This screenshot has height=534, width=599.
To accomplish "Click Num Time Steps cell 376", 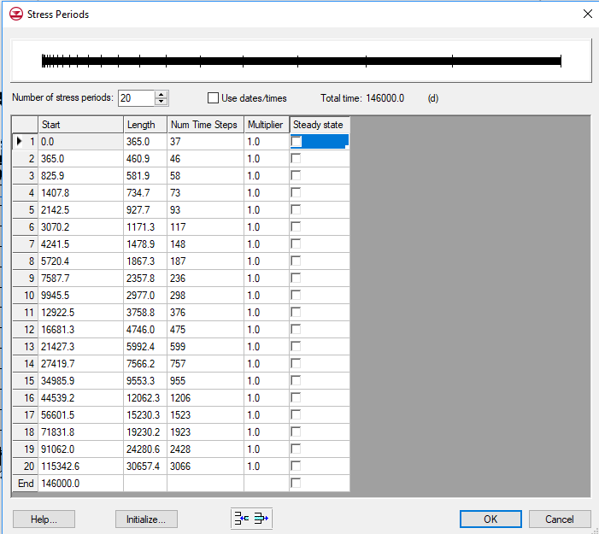I will pos(206,312).
